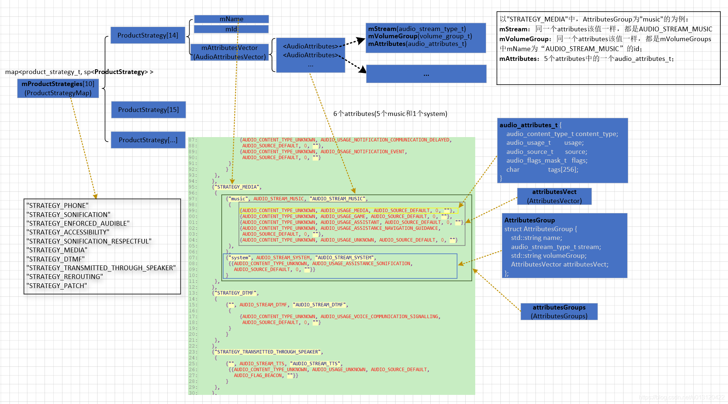
Task: Click the "system" AUDIO_STREAM_SYSTEM code block
Action: pyautogui.click(x=340, y=266)
